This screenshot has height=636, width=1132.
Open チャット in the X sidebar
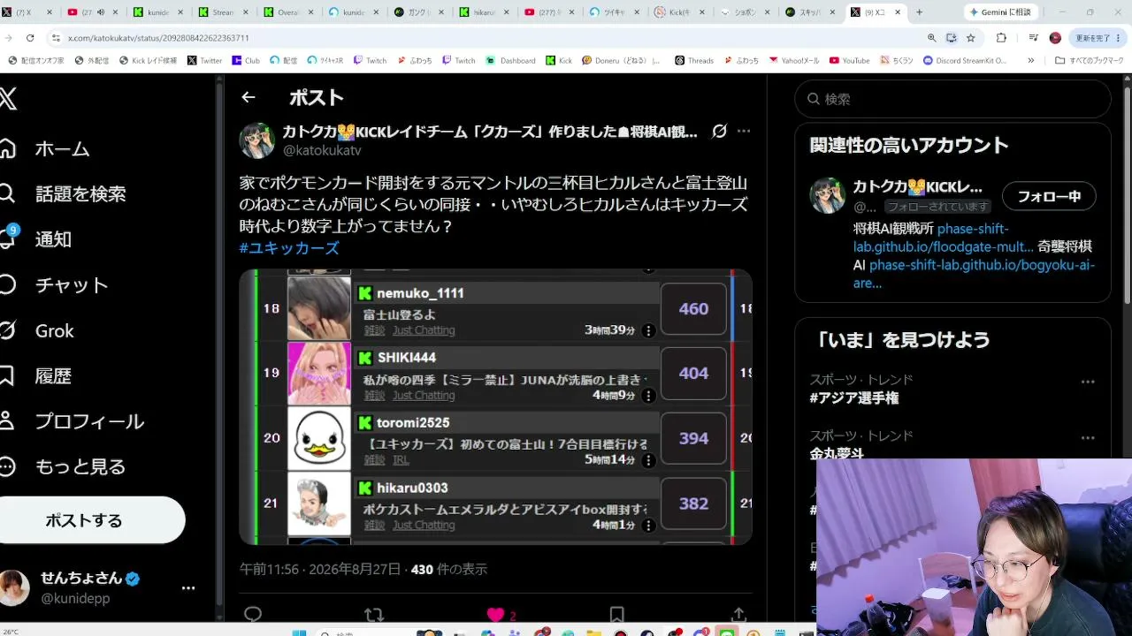[55, 285]
